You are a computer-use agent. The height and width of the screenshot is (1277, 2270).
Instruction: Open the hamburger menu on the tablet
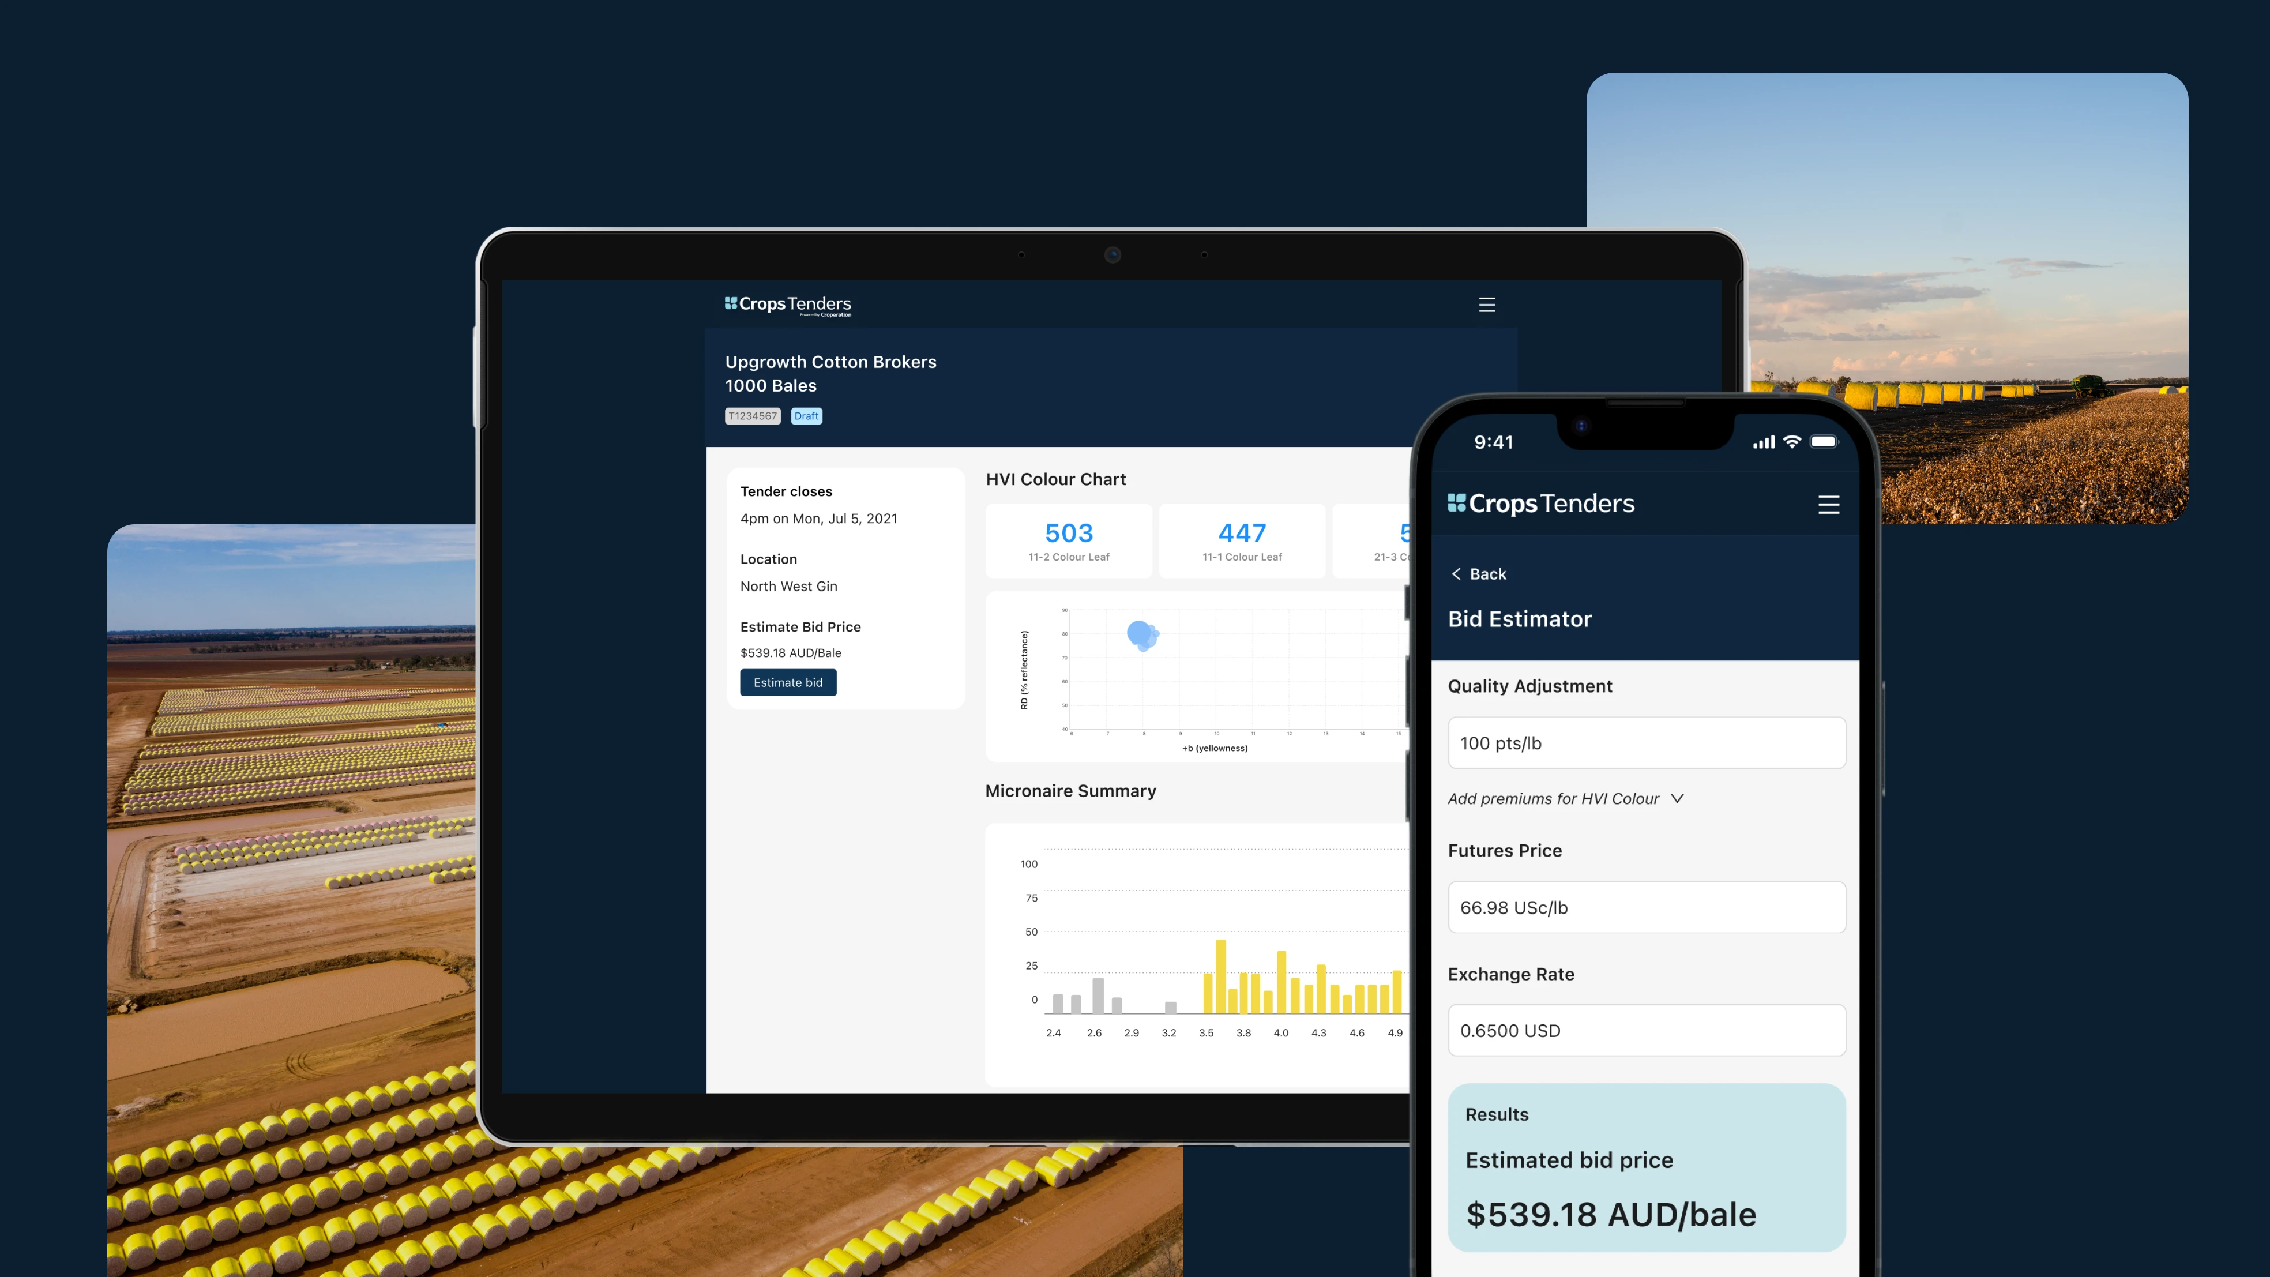click(x=1487, y=304)
